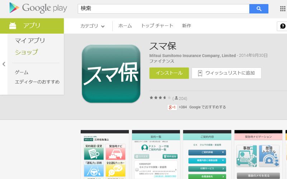The width and height of the screenshot is (287, 179).
Task: Click the blue search magnifier button
Action: [x=258, y=9]
